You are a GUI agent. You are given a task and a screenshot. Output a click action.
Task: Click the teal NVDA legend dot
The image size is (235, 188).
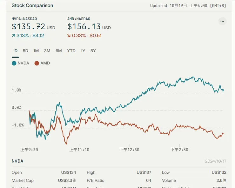[x=14, y=63]
